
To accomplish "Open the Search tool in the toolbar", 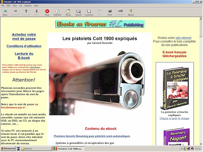I will tap(78, 11).
